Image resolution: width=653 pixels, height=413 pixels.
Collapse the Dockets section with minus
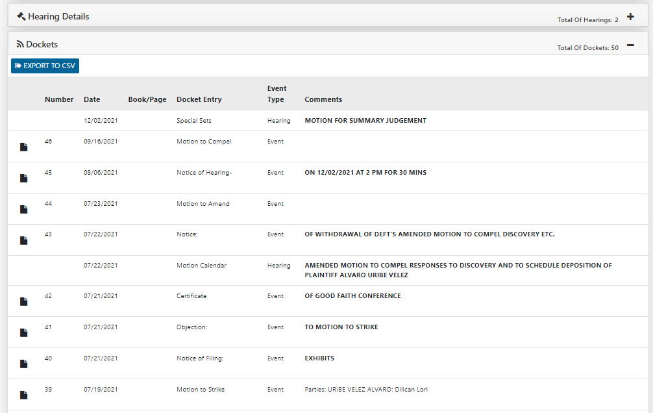point(630,45)
